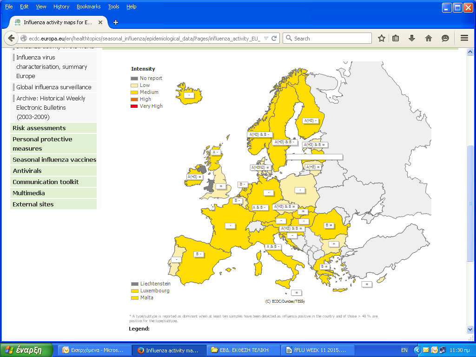The width and height of the screenshot is (476, 357).
Task: Click the vertical scrollbar thumb
Action: click(470, 203)
